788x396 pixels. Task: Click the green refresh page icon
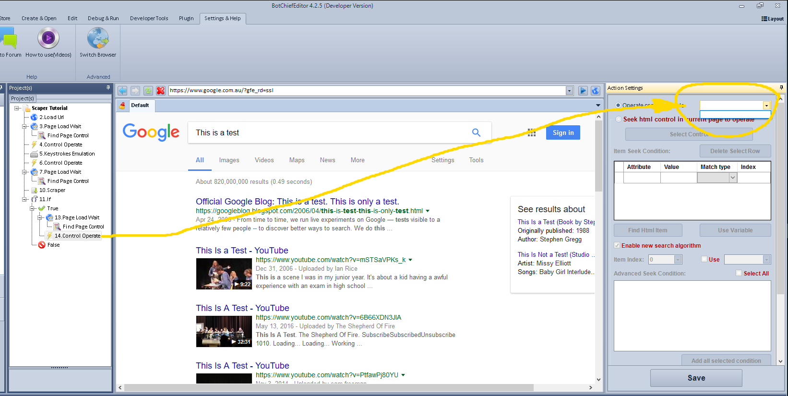pyautogui.click(x=148, y=91)
